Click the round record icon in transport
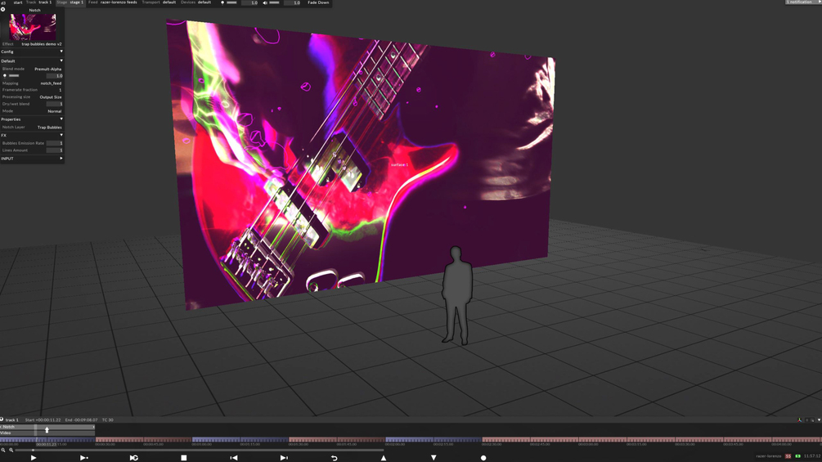The image size is (822, 462). click(483, 458)
